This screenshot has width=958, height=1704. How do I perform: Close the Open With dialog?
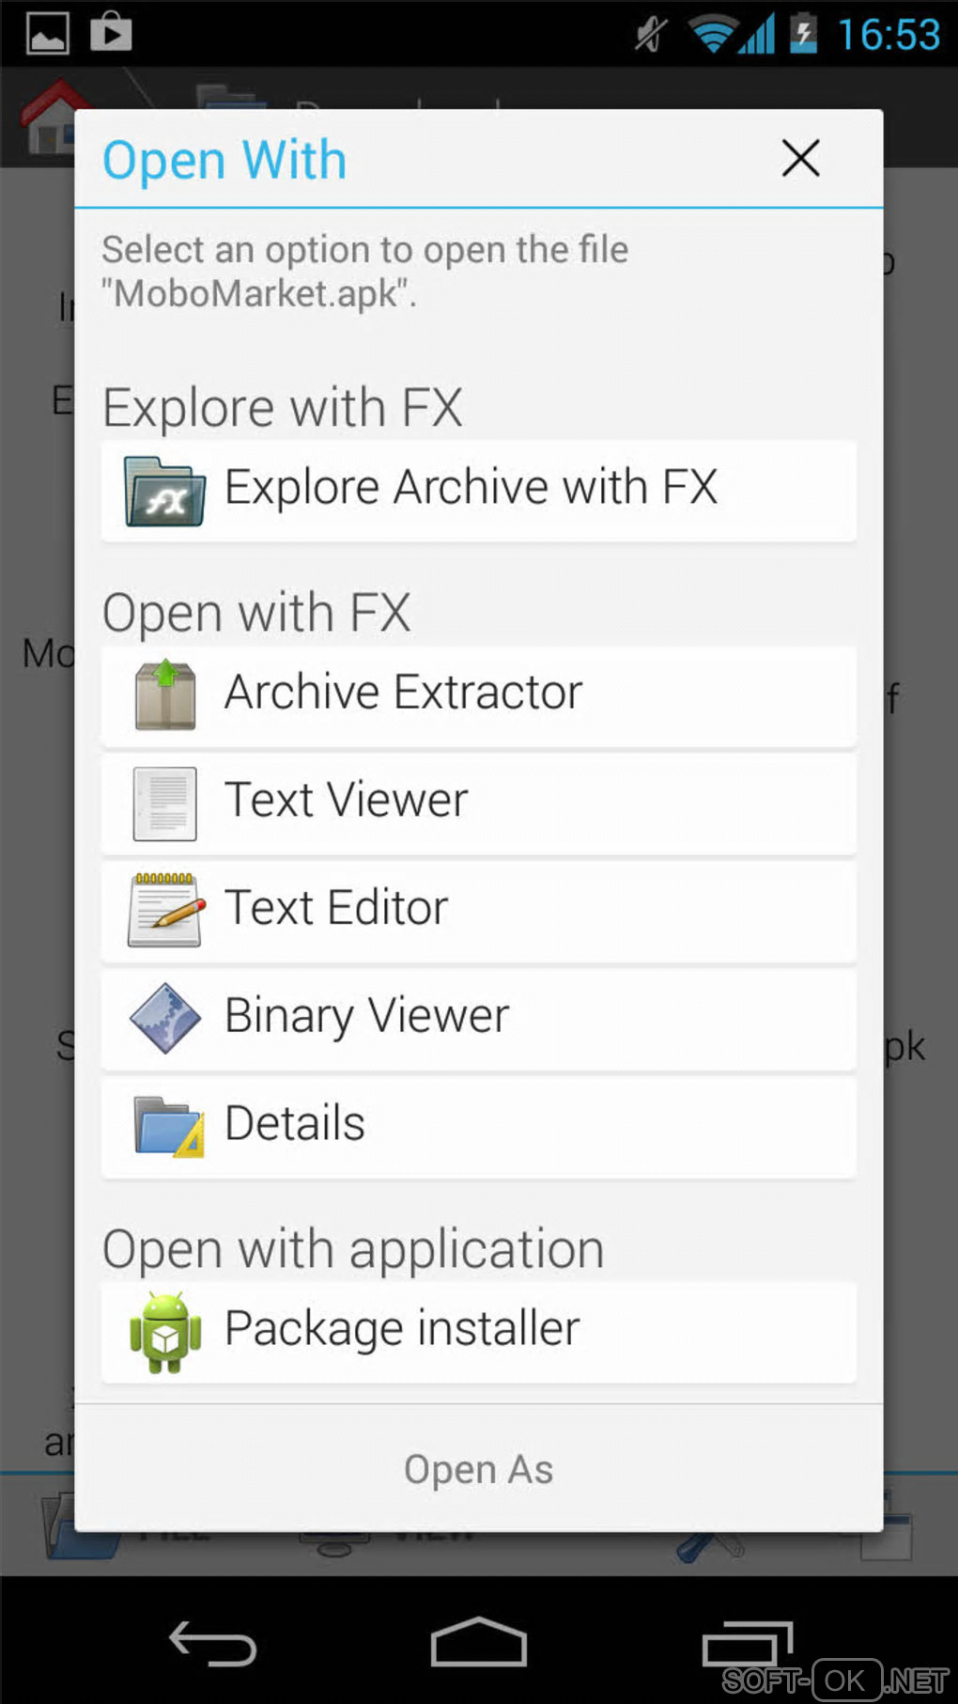tap(800, 158)
